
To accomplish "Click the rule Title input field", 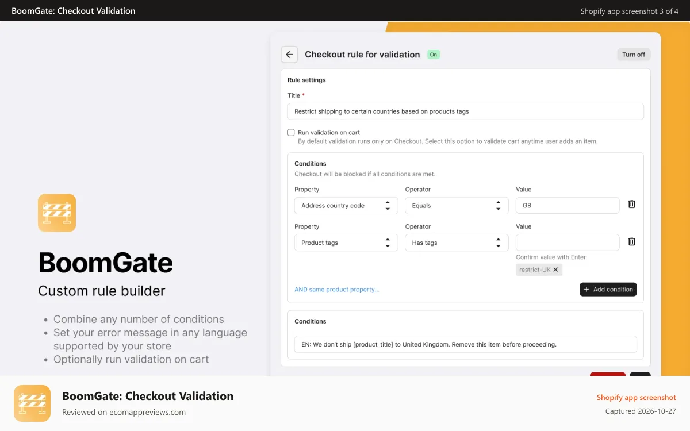I will (x=466, y=111).
